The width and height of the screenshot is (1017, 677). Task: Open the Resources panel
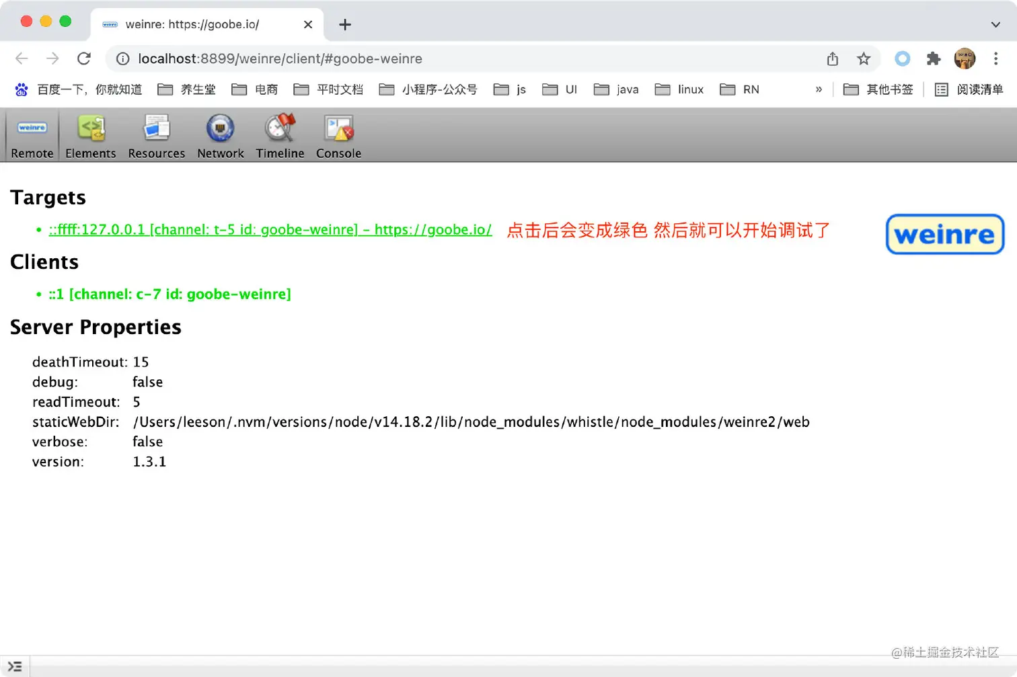tap(157, 136)
